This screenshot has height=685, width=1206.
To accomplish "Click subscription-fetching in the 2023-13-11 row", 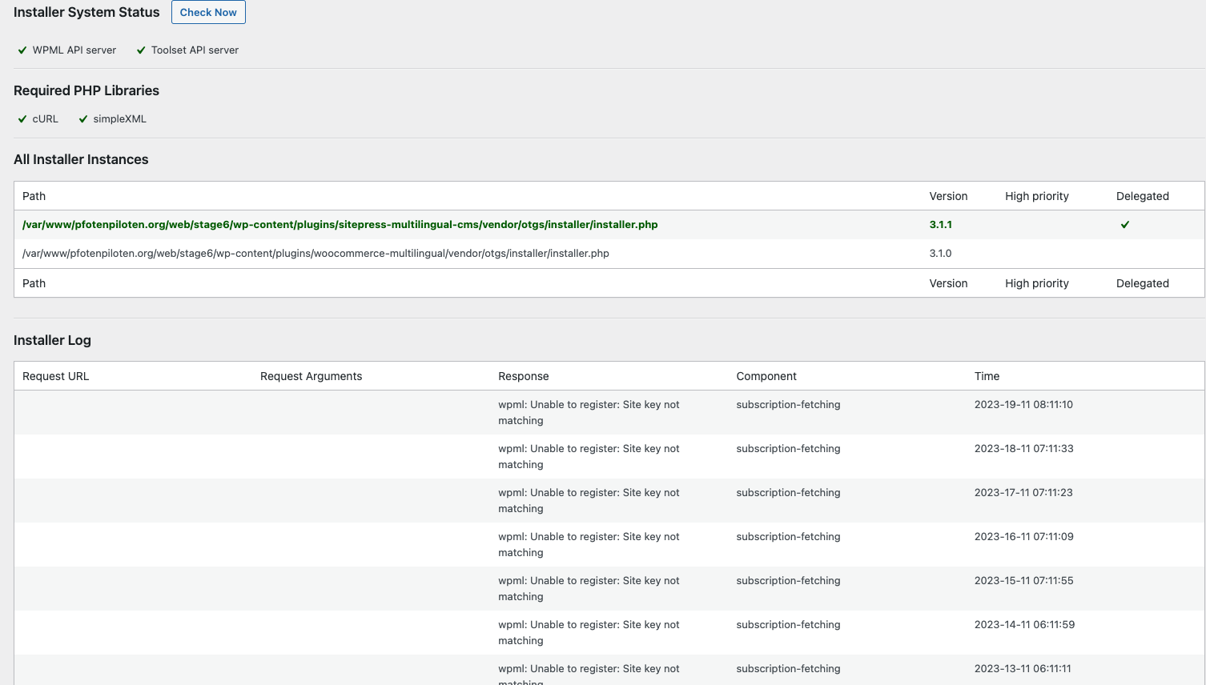I will 789,669.
